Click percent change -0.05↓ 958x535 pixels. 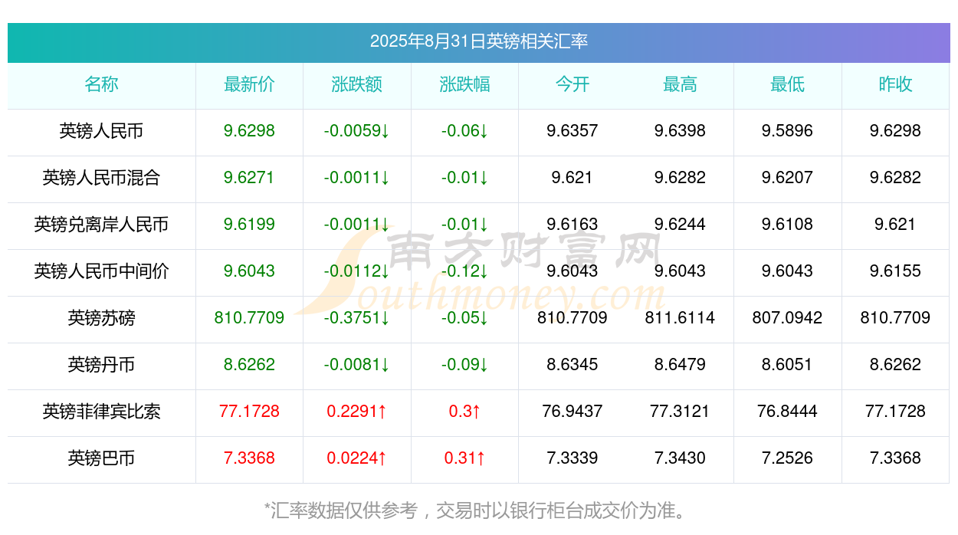point(464,318)
